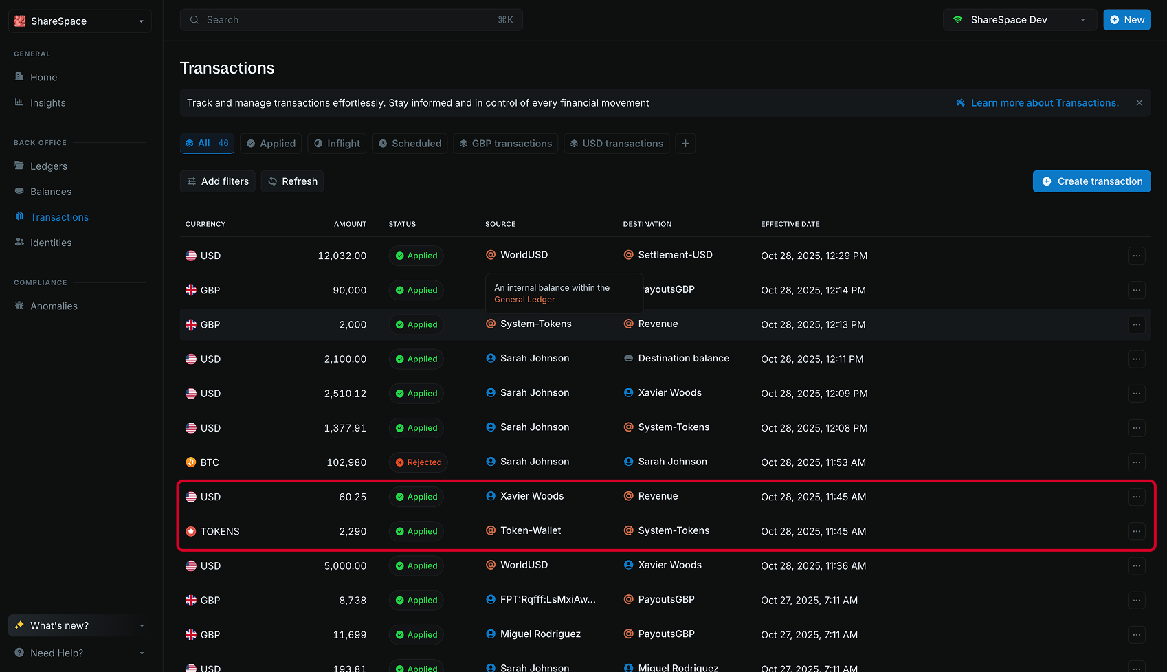Expand the What's new menu
This screenshot has height=672, width=1167.
tap(80, 625)
